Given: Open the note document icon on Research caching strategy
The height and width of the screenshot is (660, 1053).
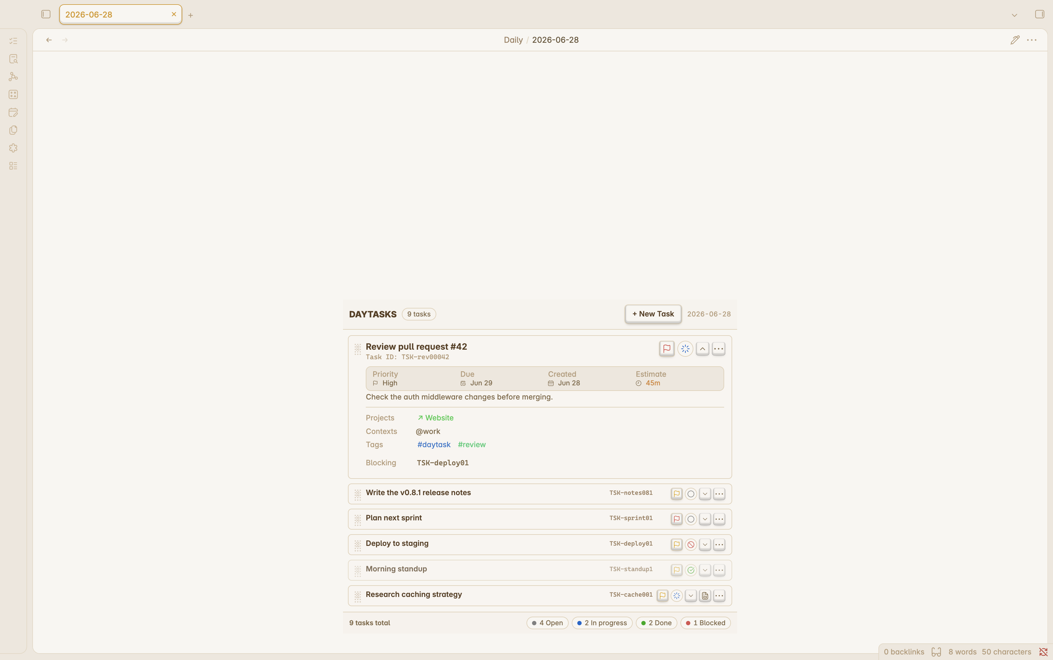Looking at the screenshot, I should 705,595.
